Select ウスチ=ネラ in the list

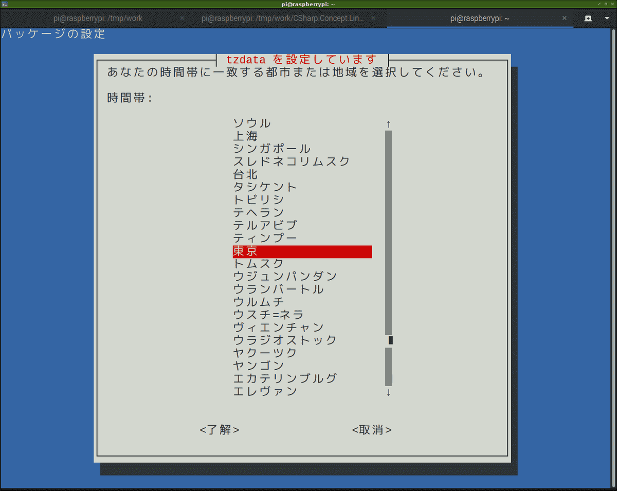(x=268, y=315)
